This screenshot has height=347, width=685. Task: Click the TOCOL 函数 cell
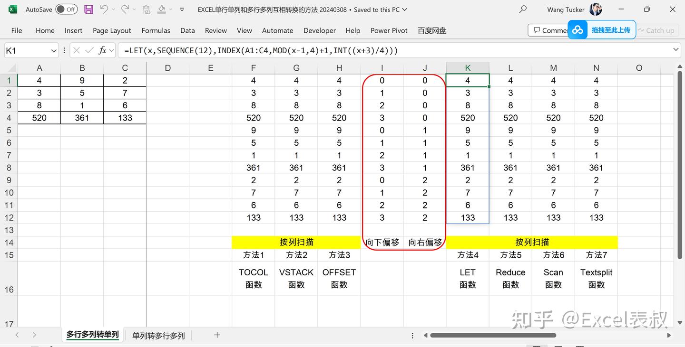coord(254,279)
